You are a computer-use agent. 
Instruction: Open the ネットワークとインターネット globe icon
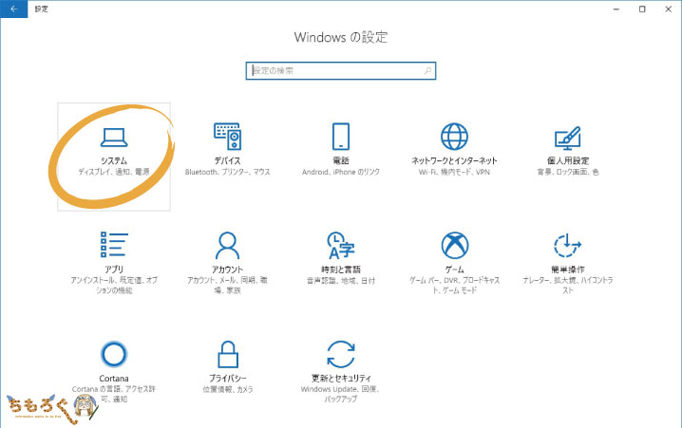(454, 137)
